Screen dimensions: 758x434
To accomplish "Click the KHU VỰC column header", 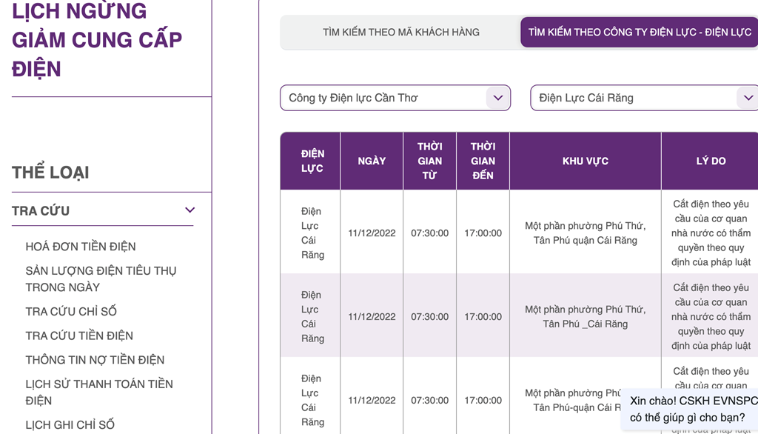I will click(585, 161).
